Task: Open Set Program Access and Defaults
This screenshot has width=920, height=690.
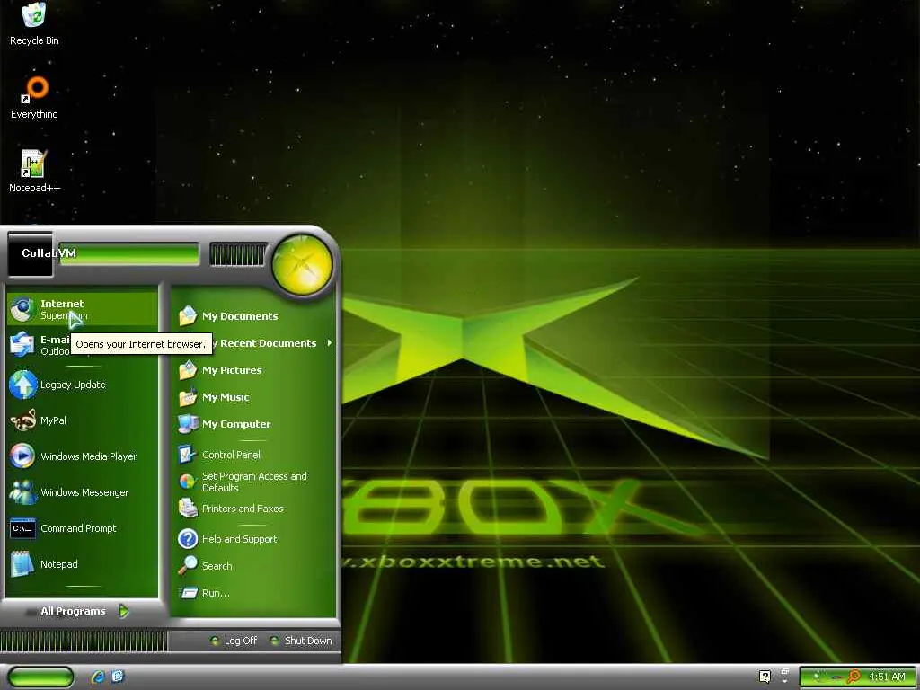Action: [253, 482]
